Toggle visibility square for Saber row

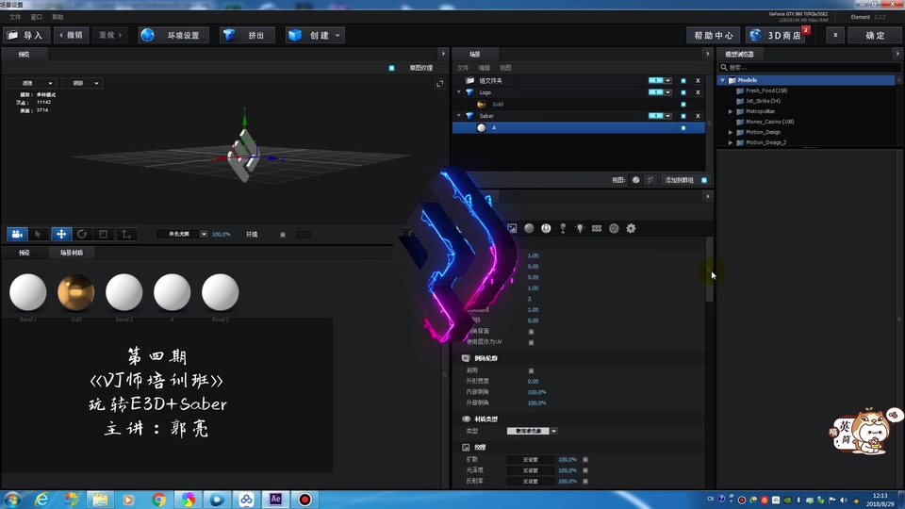(683, 116)
